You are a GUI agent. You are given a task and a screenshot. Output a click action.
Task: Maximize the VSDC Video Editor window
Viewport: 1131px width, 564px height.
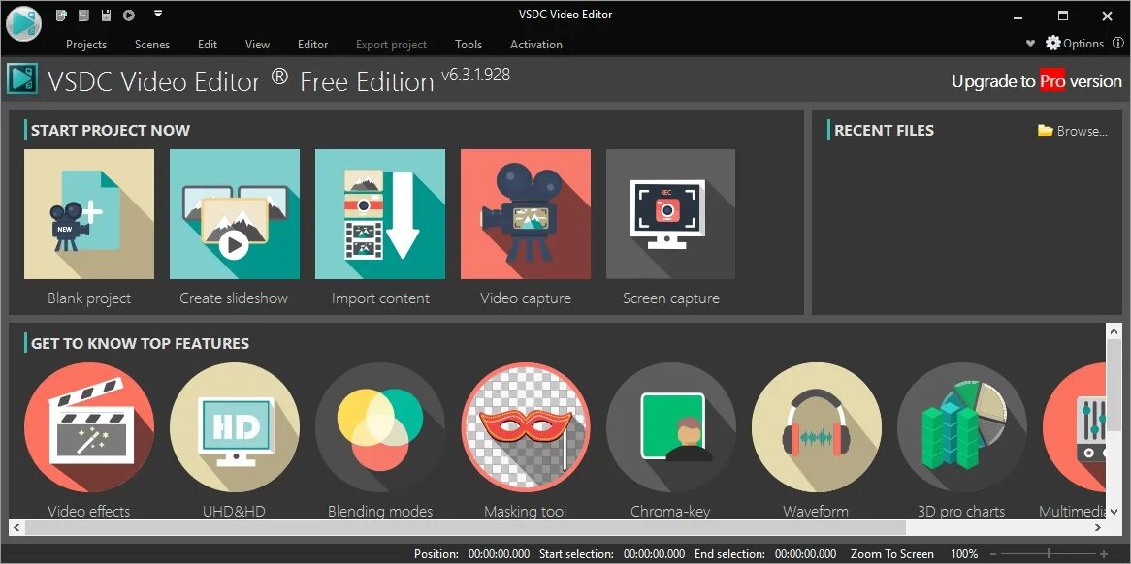[1062, 16]
